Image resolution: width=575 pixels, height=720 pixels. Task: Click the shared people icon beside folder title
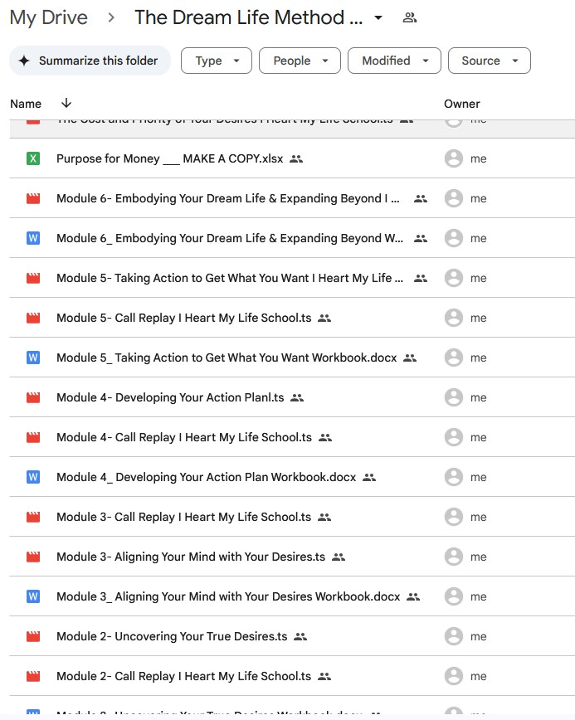tap(409, 17)
